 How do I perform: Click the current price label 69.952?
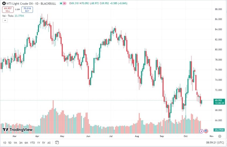218,100
